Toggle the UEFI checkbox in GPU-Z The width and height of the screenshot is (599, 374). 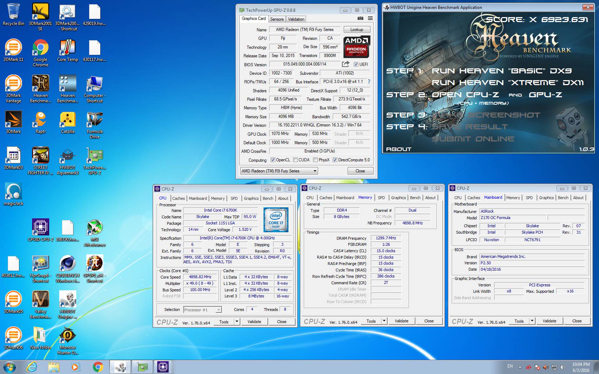point(355,64)
